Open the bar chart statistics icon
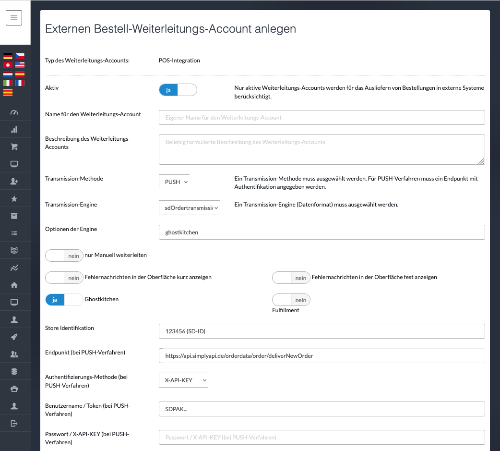The height and width of the screenshot is (451, 500). click(14, 130)
